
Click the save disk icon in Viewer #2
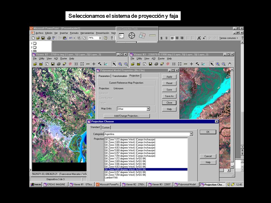53,64
